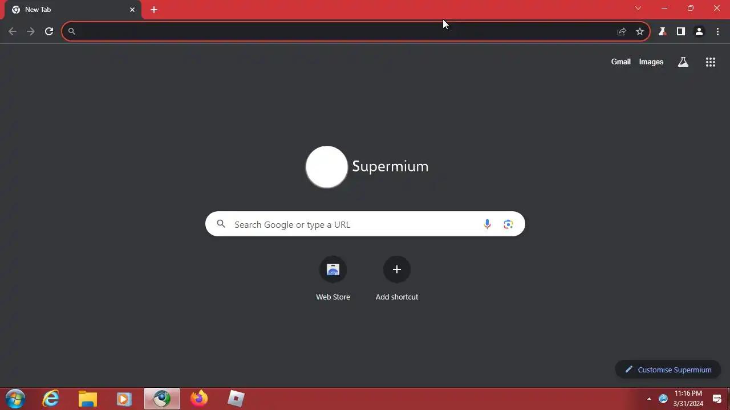Viewport: 730px width, 410px height.
Task: Click the magnifier icon in search box
Action: click(221, 224)
